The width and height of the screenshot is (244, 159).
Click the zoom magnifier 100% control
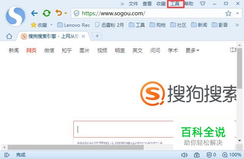pos(232,155)
